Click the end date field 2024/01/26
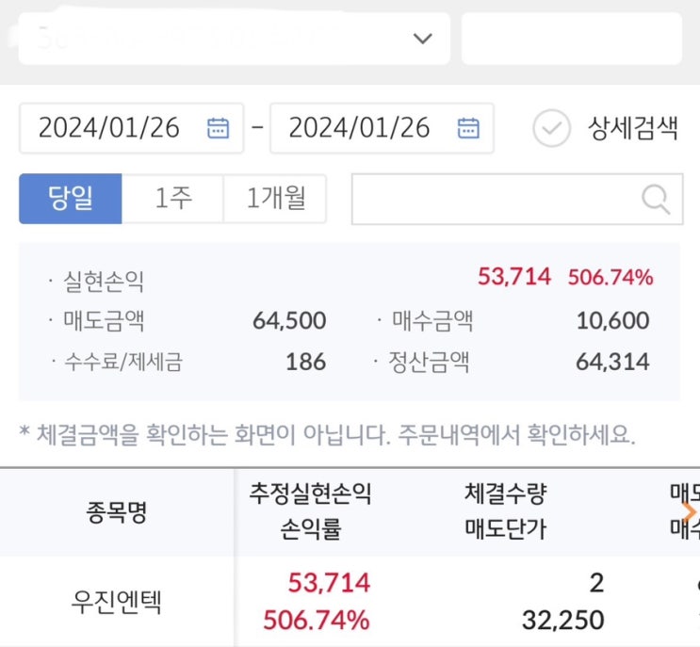Screen dimensions: 700x647 [x=359, y=128]
